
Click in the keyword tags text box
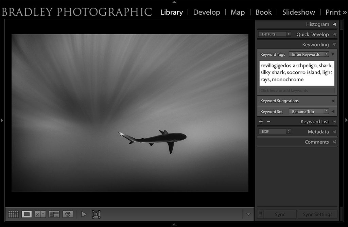pyautogui.click(x=297, y=73)
